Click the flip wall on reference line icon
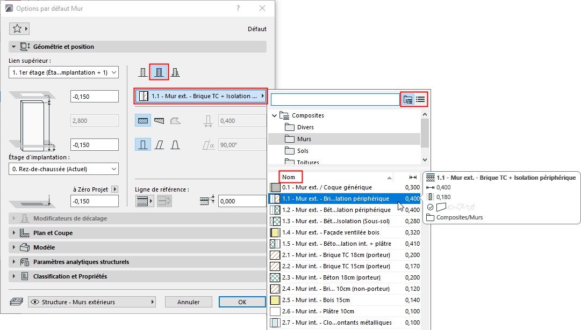581x330 pixels. point(164,201)
